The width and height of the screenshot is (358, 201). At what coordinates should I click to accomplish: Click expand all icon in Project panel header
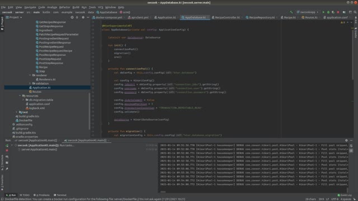coord(77,17)
